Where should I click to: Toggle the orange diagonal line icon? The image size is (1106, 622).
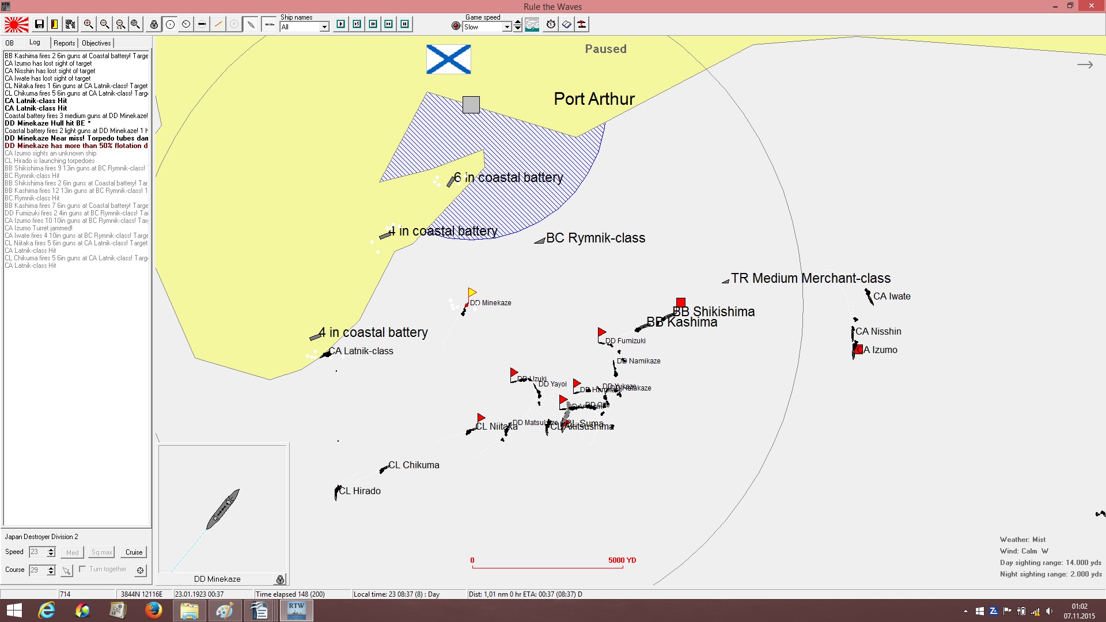pos(218,24)
